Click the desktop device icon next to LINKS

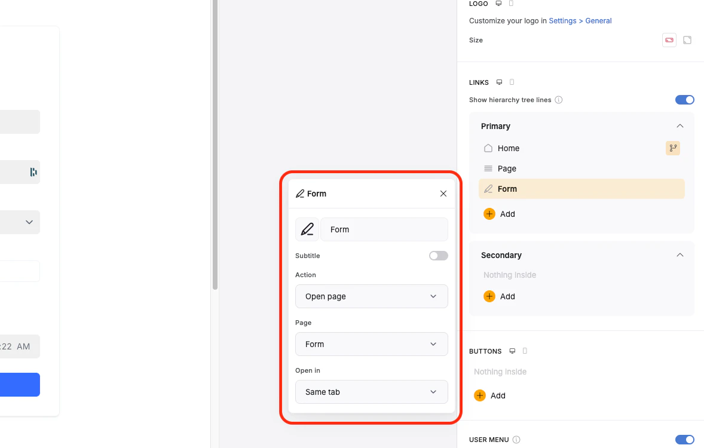[499, 82]
